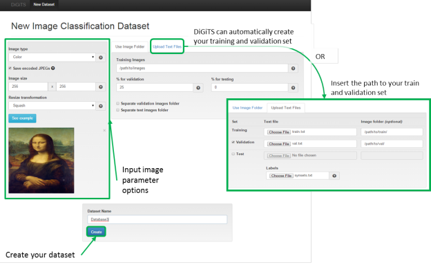431x265 pixels.
Task: Switch to the Use Image Folder tab
Action: point(130,46)
